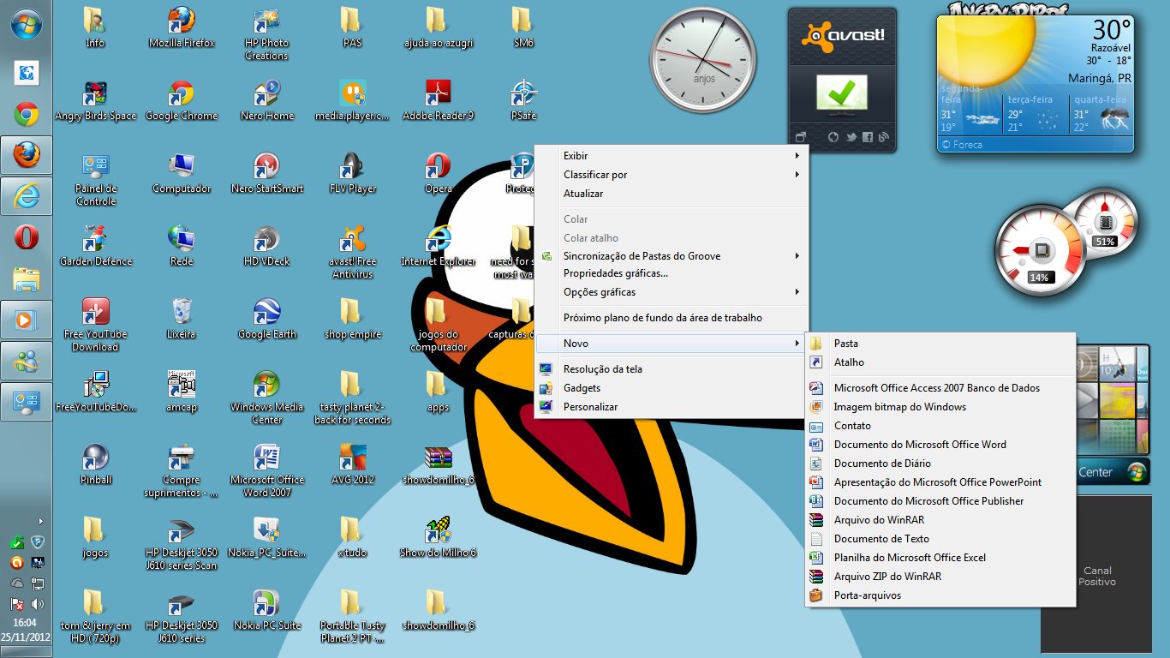Launch the Angry Birds Space desktop icon
This screenshot has width=1170, height=658.
tap(95, 100)
